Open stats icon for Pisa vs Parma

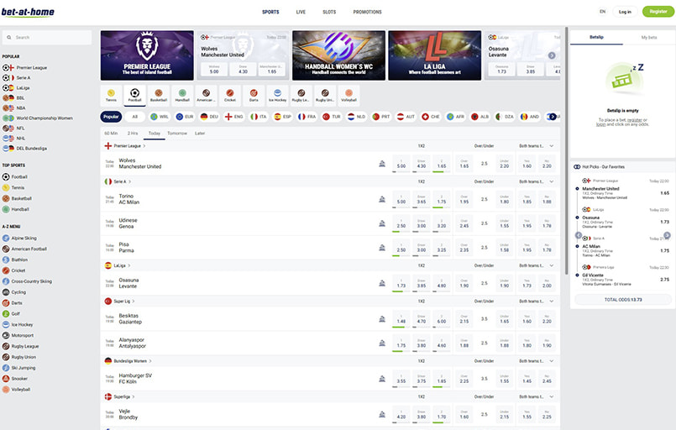[x=382, y=248]
